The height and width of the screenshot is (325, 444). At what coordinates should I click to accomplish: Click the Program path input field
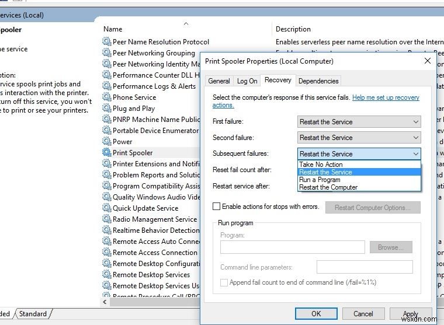click(293, 247)
